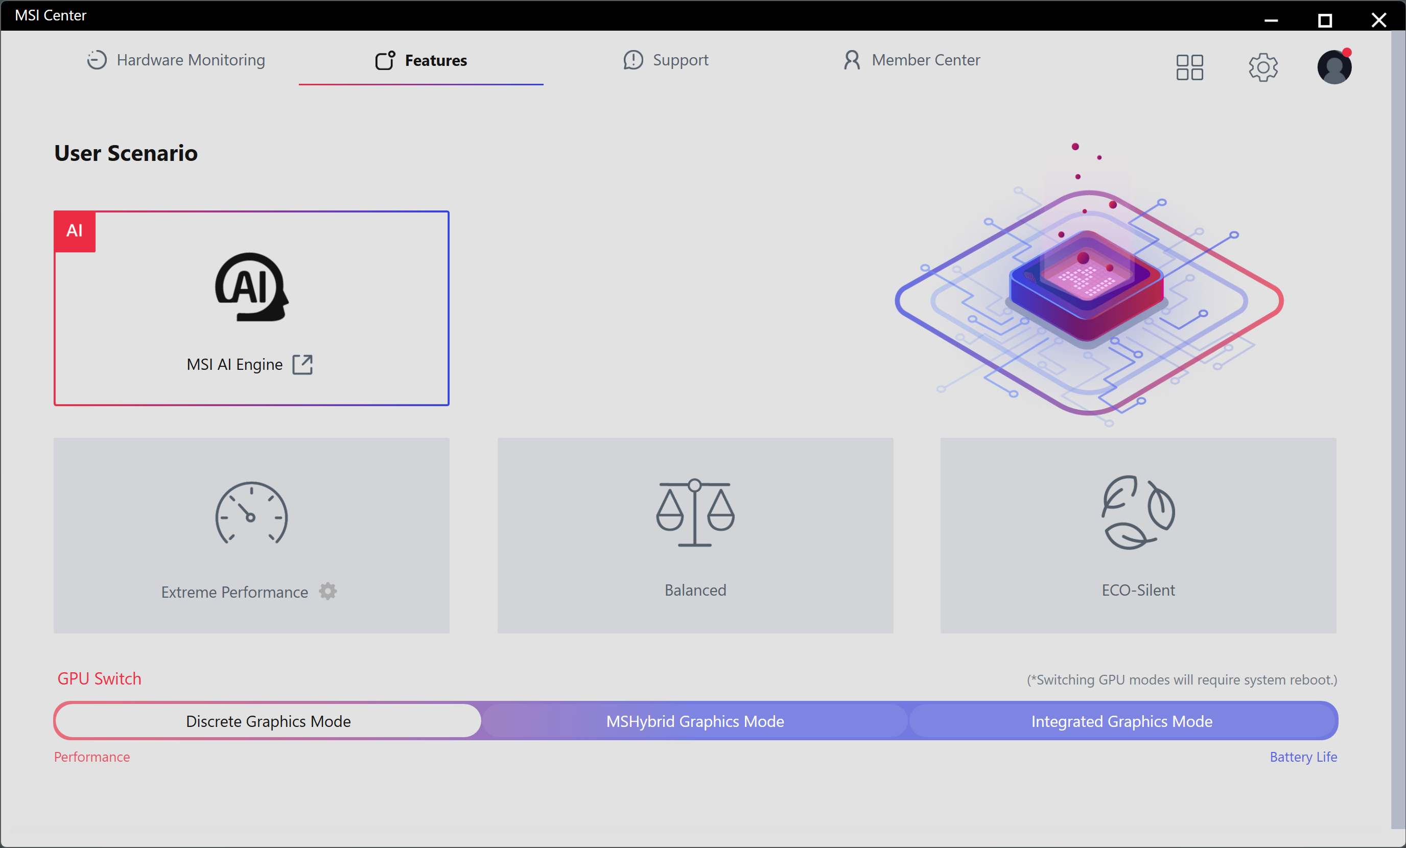Go to the Support tab

pyautogui.click(x=665, y=60)
